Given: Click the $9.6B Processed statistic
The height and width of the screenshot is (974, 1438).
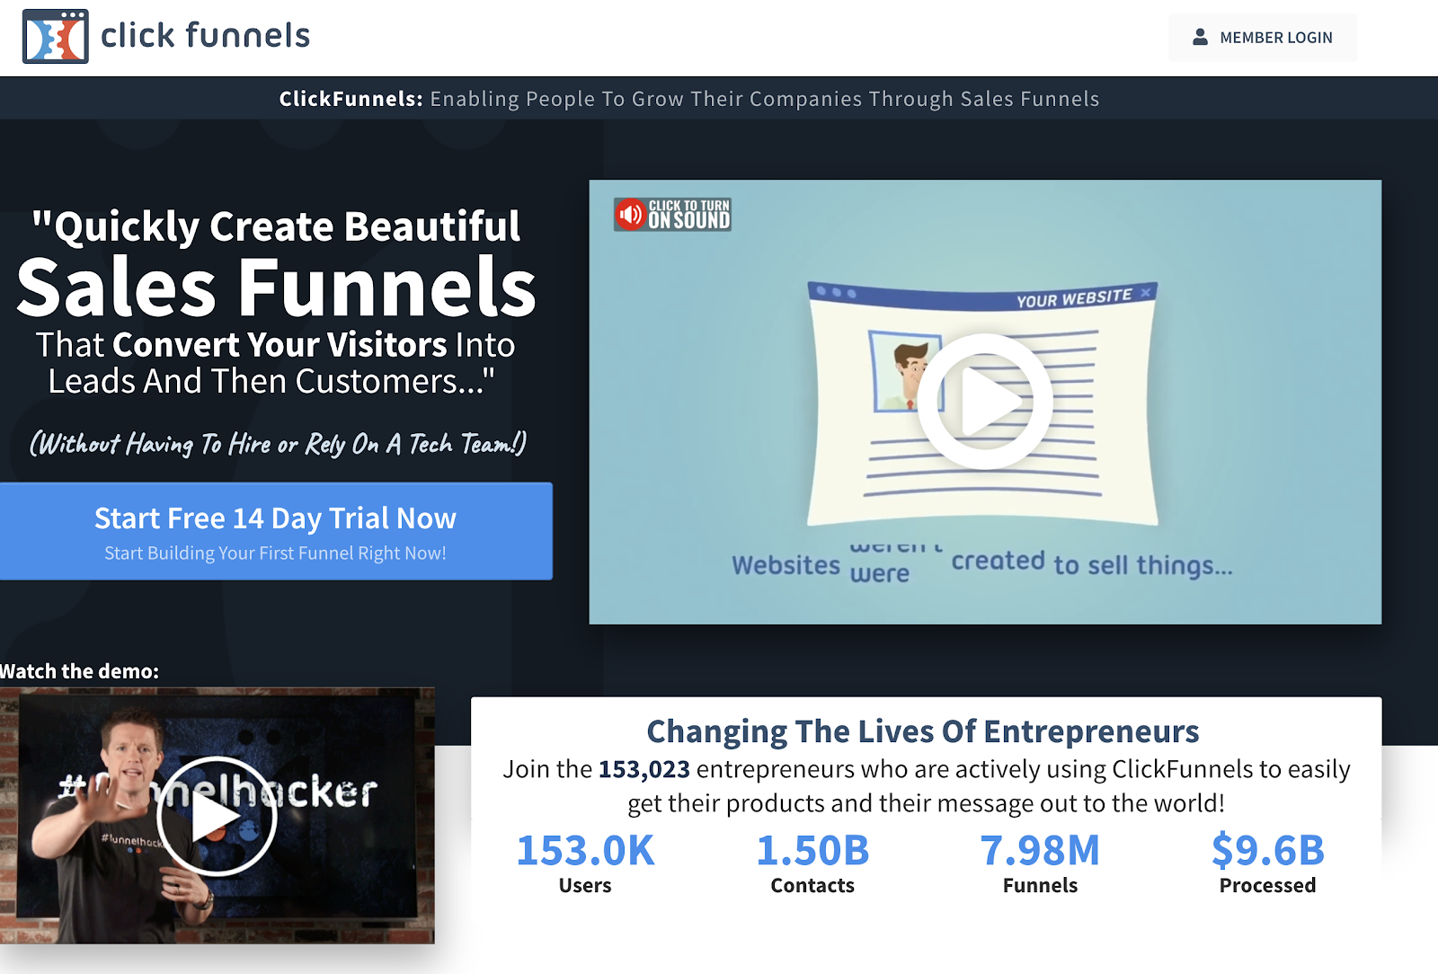Looking at the screenshot, I should pos(1268,863).
